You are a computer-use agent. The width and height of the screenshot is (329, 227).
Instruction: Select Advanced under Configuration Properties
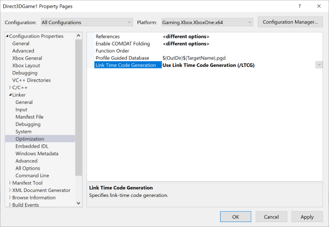pos(23,51)
